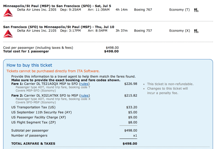Open rules link for Fare 1
217x149 pixels.
(x=84, y=84)
